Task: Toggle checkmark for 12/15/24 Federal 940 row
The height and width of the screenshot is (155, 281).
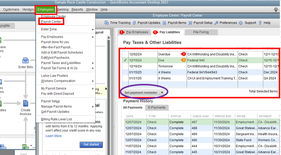Action: (125, 60)
